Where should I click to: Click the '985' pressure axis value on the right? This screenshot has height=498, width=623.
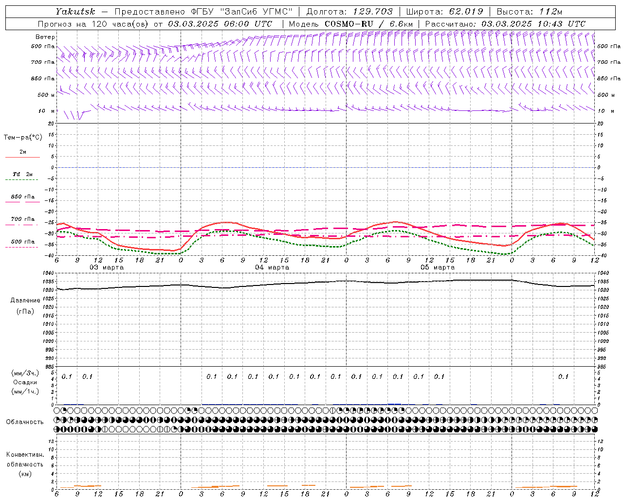coord(603,367)
